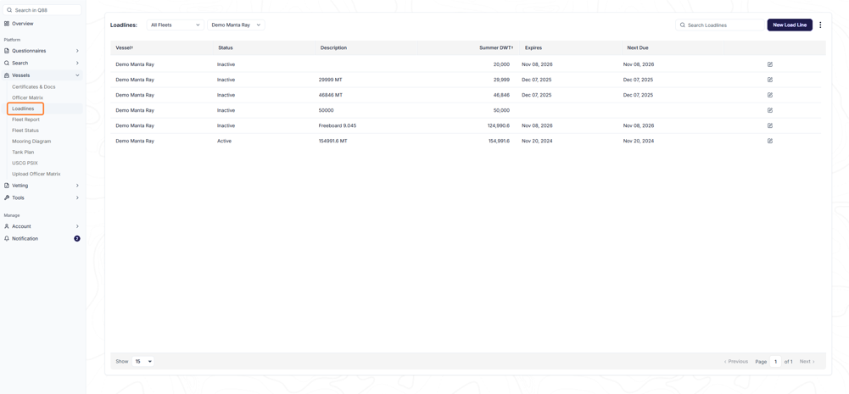
Task: Click the edit icon for Freeboard 9.045 row
Action: pyautogui.click(x=770, y=125)
